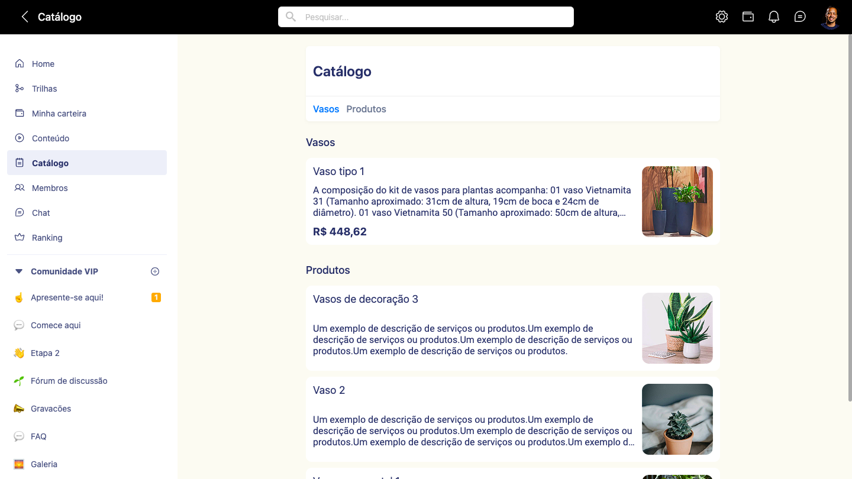Image resolution: width=852 pixels, height=479 pixels.
Task: Click the waving hand emoji for Etapa 2
Action: click(x=19, y=353)
